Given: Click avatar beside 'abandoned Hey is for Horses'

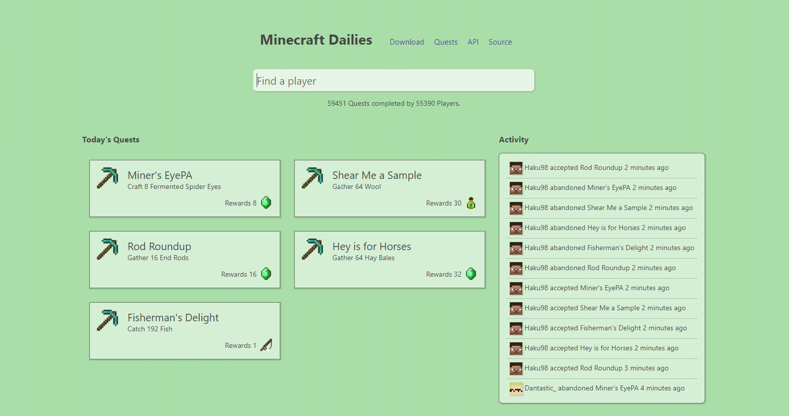Looking at the screenshot, I should pyautogui.click(x=516, y=228).
